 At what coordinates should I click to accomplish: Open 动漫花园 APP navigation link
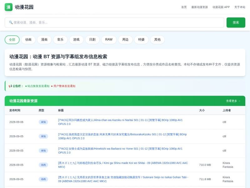(221, 7)
